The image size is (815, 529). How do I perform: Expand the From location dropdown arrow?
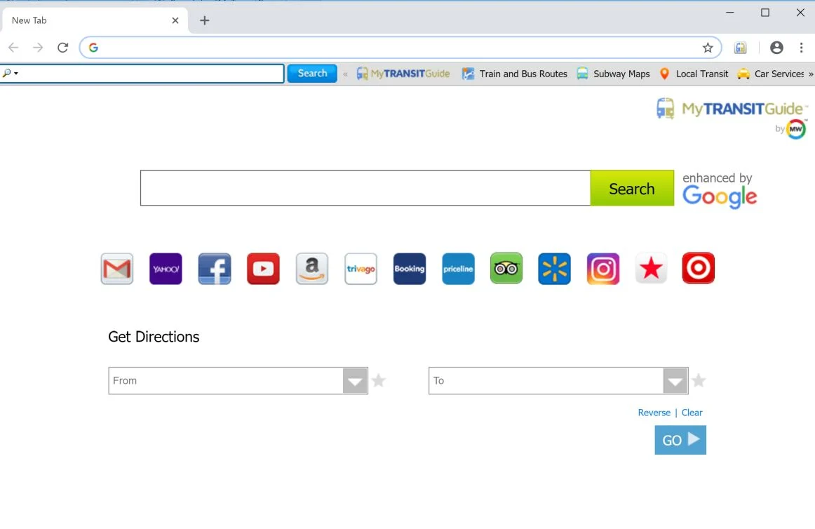pos(355,381)
